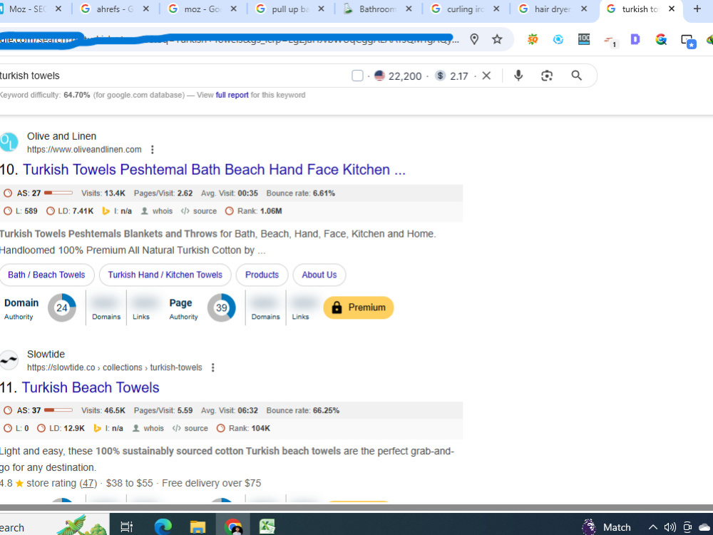
Task: Open the volume control in system tray
Action: click(x=670, y=528)
